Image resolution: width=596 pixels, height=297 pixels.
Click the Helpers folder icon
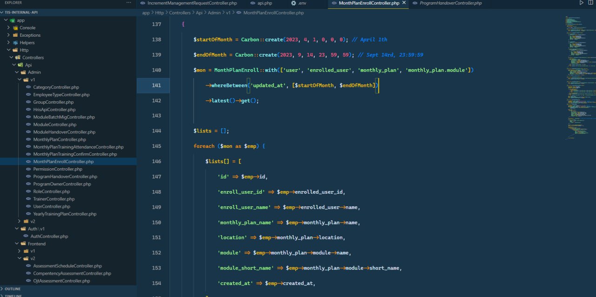[15, 43]
